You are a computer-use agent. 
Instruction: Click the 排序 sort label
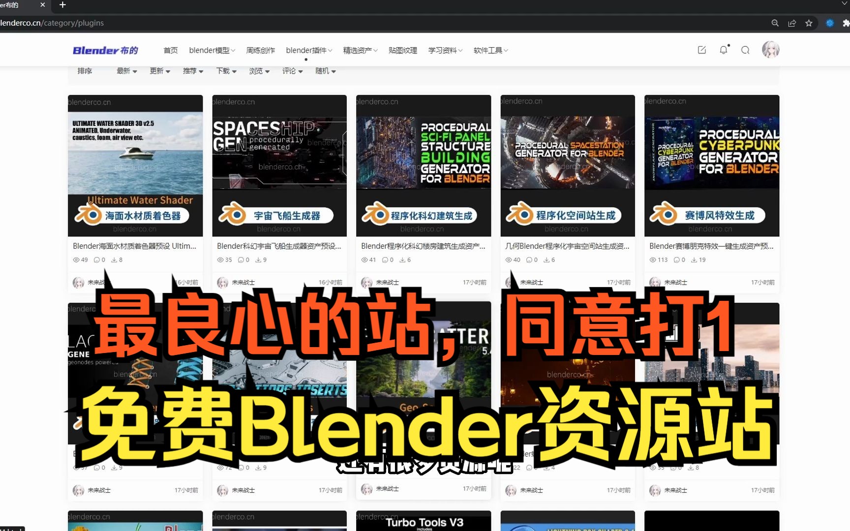pyautogui.click(x=85, y=71)
